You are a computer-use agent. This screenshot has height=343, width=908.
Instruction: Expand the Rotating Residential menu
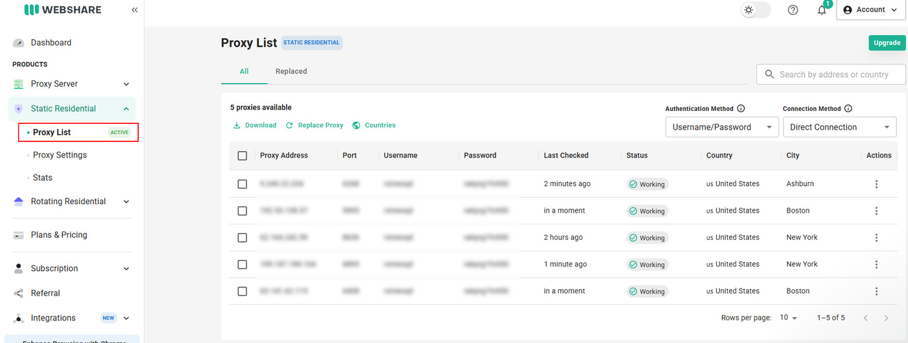click(126, 202)
